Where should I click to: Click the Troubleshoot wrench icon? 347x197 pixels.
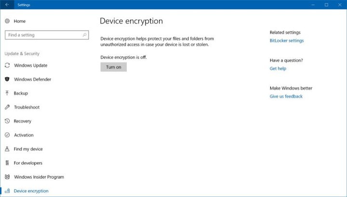pyautogui.click(x=7, y=107)
